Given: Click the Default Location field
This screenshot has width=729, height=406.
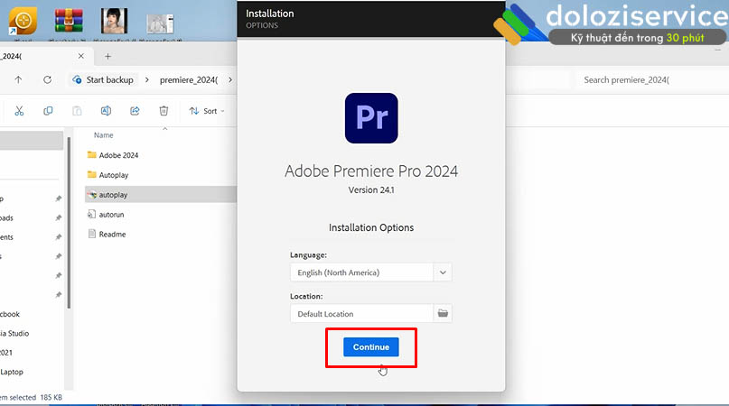Looking at the screenshot, I should 361,314.
